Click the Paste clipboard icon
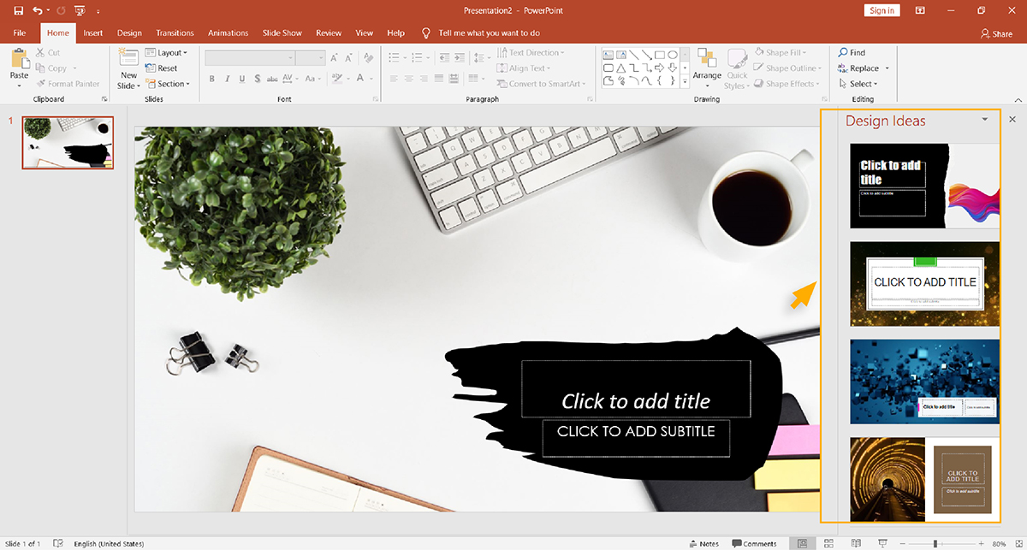 [19, 60]
